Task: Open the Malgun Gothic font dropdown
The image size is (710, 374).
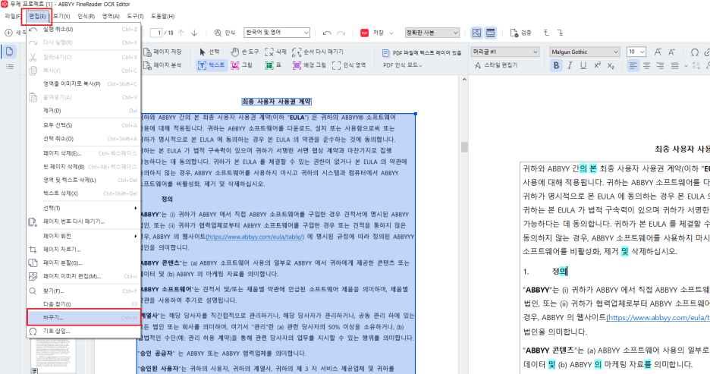Action: tap(585, 52)
